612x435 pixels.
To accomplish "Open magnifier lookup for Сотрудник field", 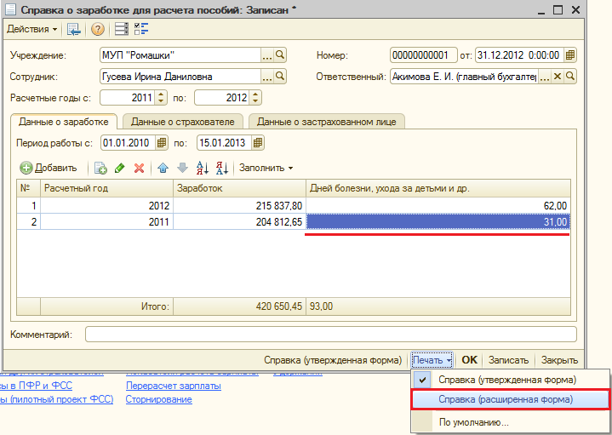I will [x=280, y=77].
